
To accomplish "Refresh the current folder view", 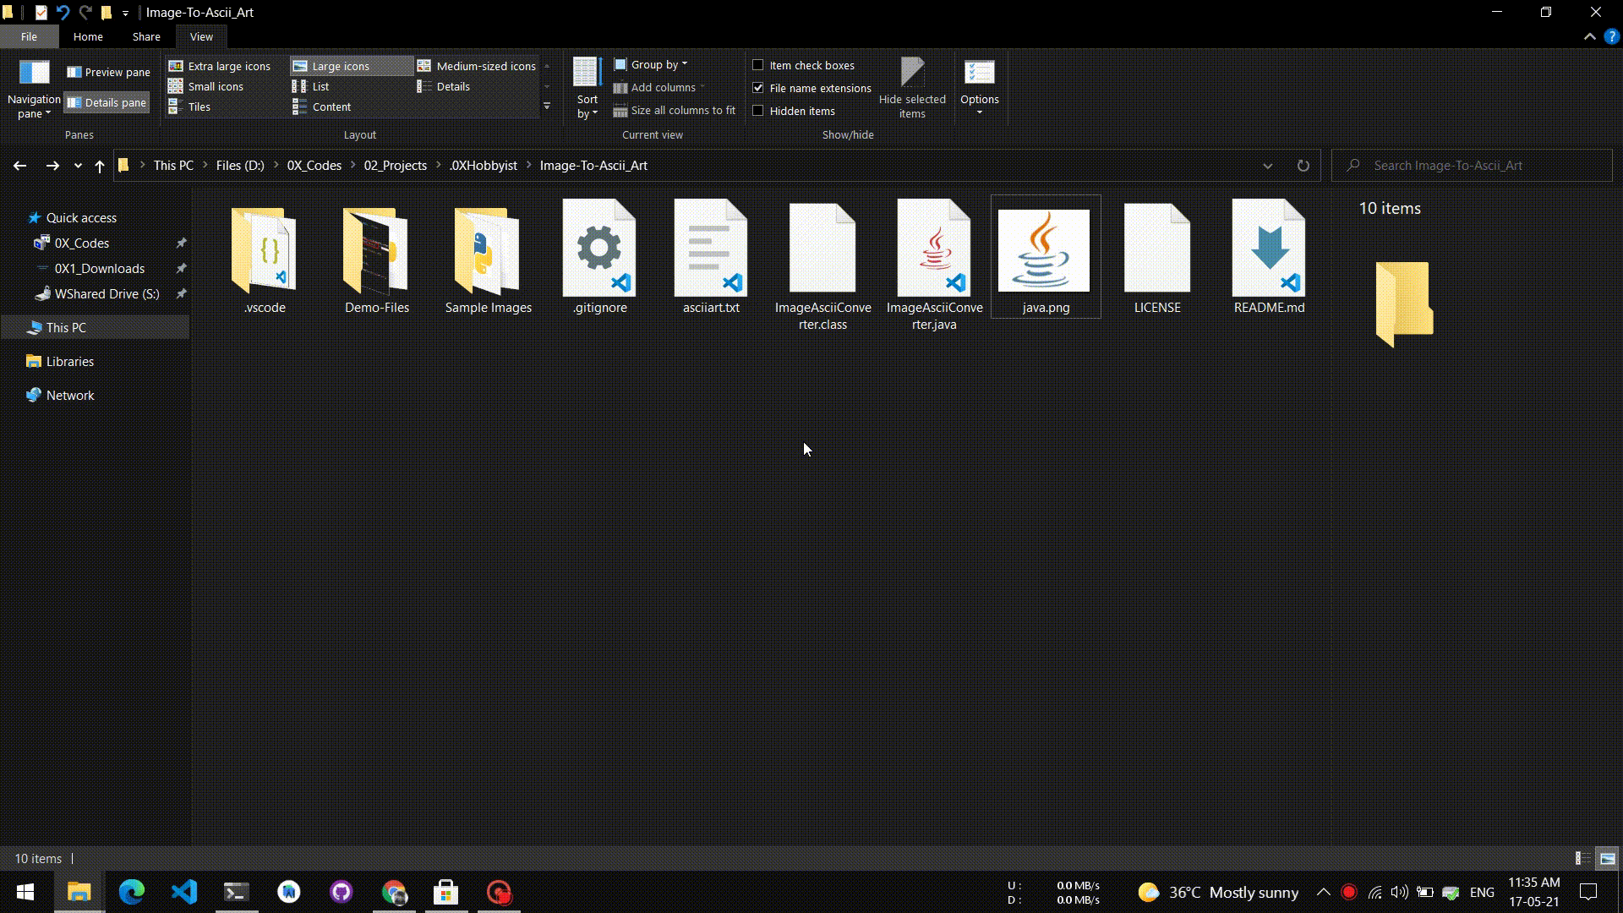I will pyautogui.click(x=1303, y=166).
